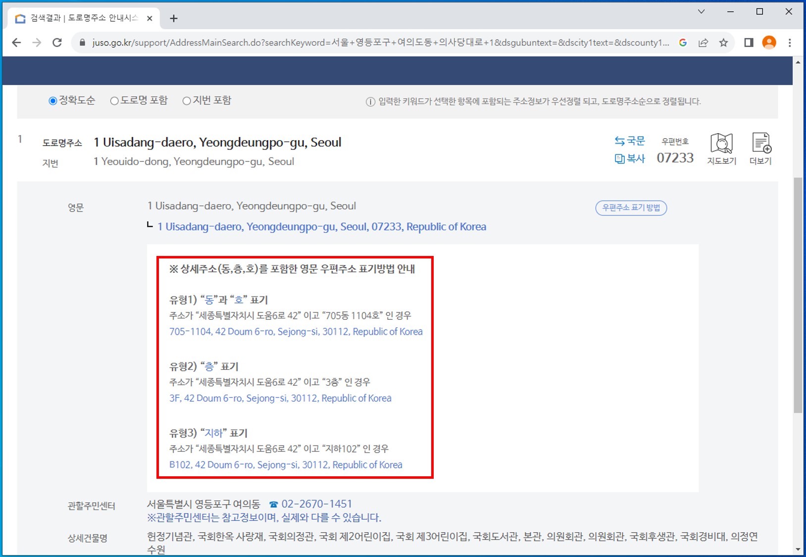This screenshot has width=806, height=557.
Task: Reload the juso.go.kr page
Action: pyautogui.click(x=57, y=43)
